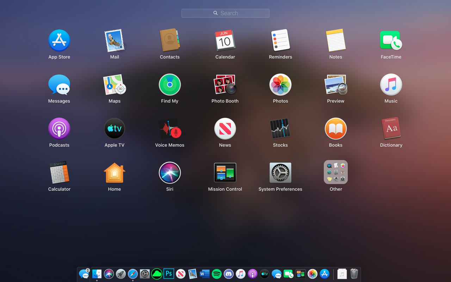Open Siri from the Launchpad grid
This screenshot has height=282, width=451.
tap(170, 173)
